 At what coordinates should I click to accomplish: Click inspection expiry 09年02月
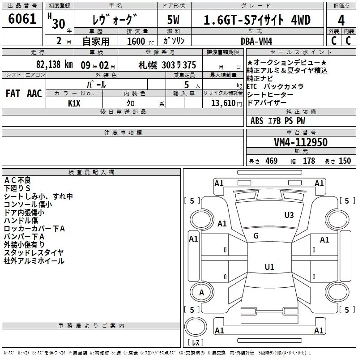click(98, 65)
